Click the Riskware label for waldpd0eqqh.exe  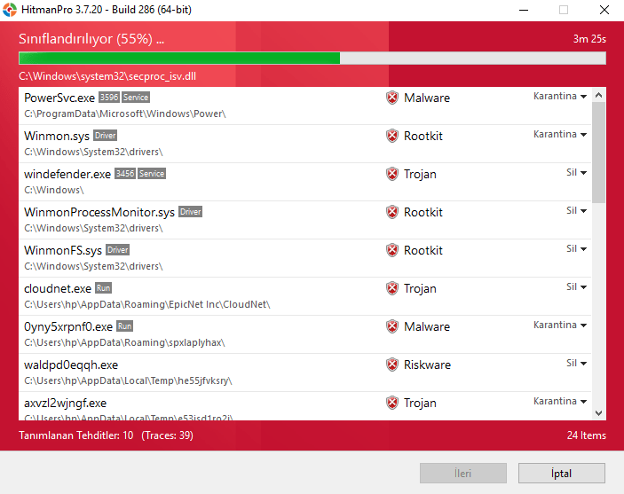pyautogui.click(x=428, y=365)
